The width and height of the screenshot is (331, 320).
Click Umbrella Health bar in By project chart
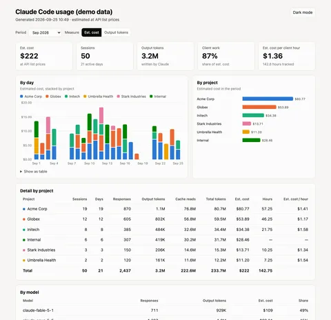pos(245,132)
